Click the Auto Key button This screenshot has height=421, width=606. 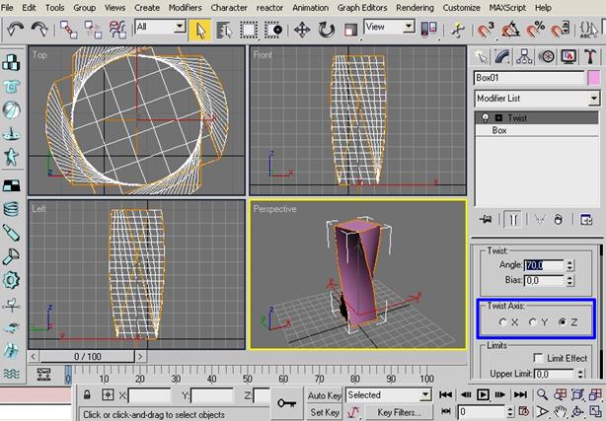pos(324,395)
